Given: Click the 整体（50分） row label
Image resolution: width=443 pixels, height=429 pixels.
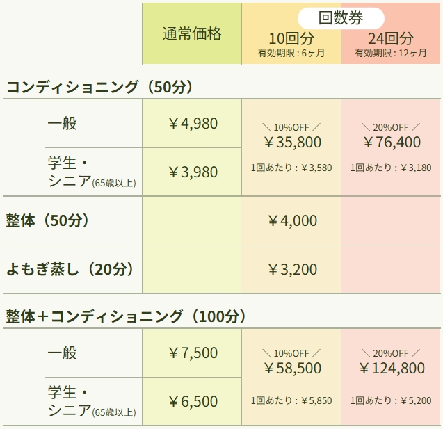Looking at the screenshot, I should point(48,220).
